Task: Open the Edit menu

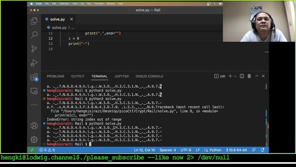Action: coord(54,4)
